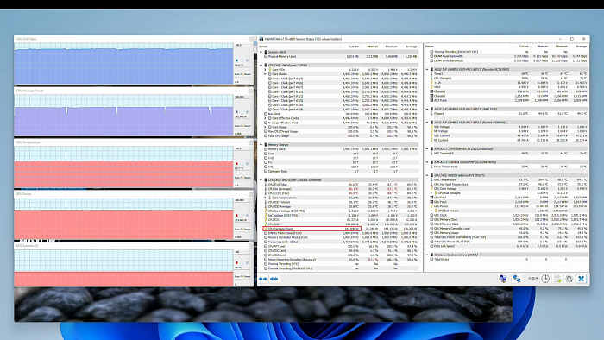The height and width of the screenshot is (340, 604).
Task: Select the "CPU TDC" row
Action: point(341,220)
